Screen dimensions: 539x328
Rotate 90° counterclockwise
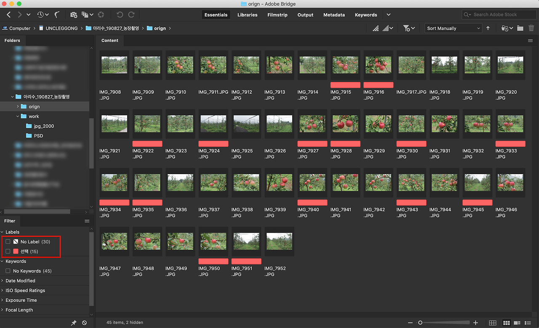pos(120,15)
